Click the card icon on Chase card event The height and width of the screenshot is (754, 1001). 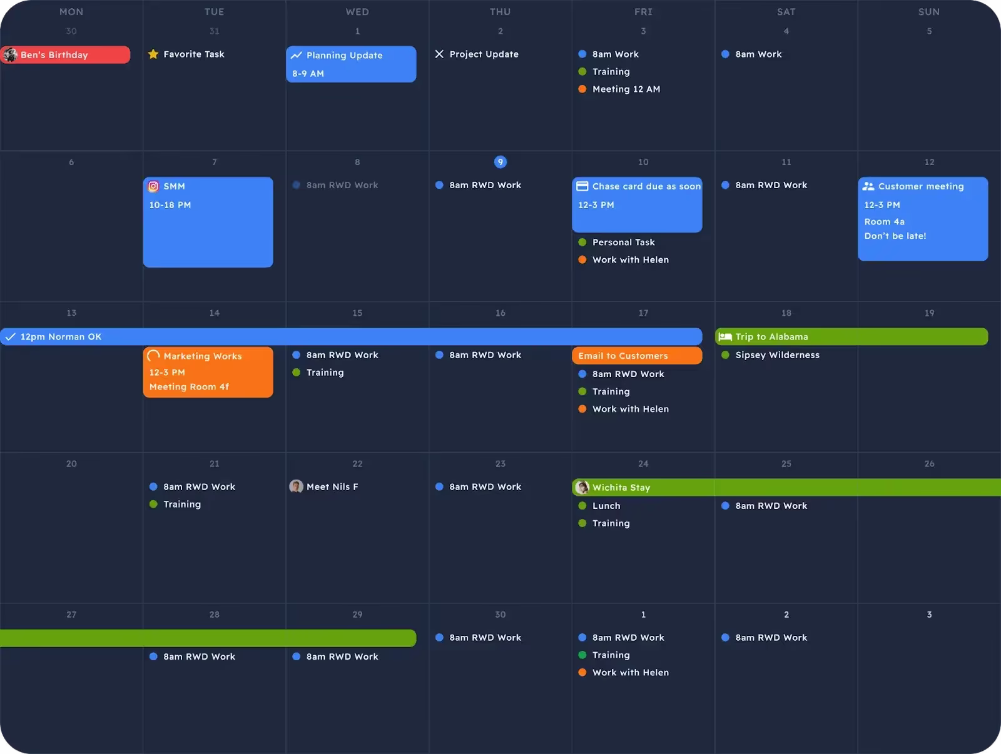(582, 186)
